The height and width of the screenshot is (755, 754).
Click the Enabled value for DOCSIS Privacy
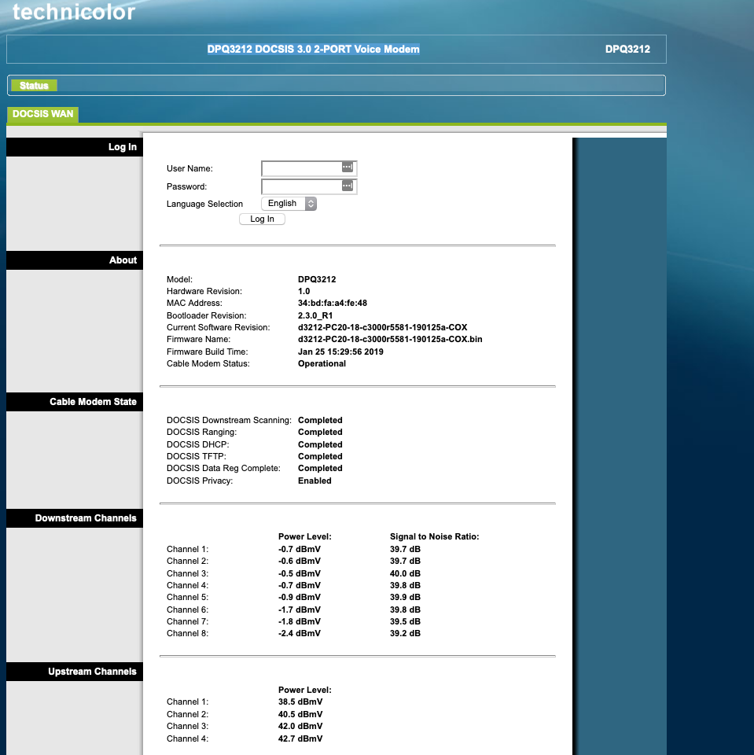(314, 481)
